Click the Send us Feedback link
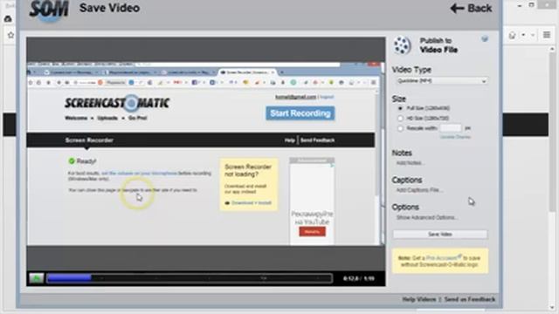 tap(470, 299)
